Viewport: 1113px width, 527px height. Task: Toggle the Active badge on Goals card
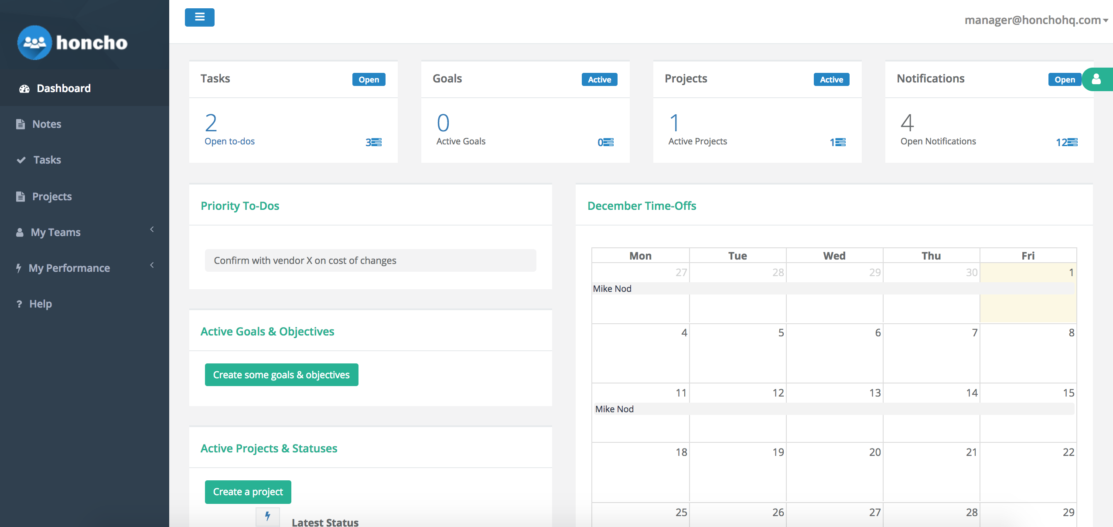pos(599,79)
